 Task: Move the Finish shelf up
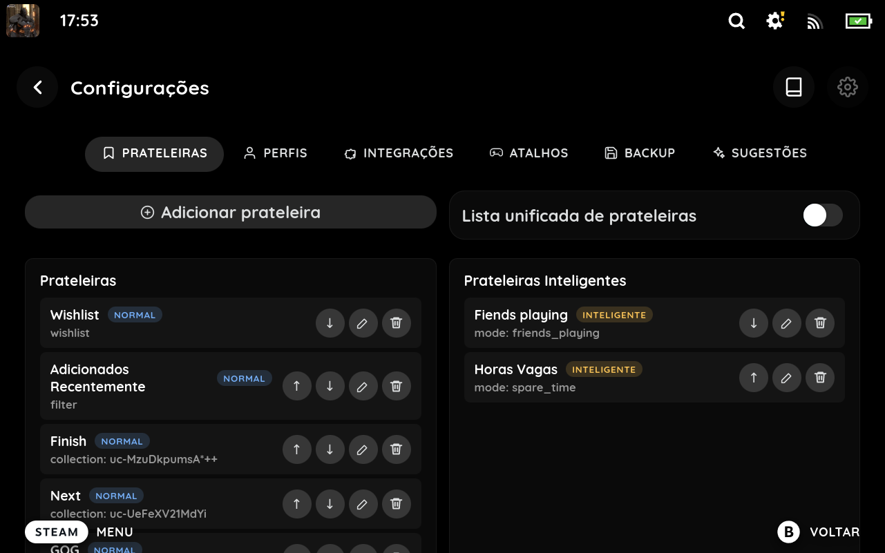(x=297, y=449)
